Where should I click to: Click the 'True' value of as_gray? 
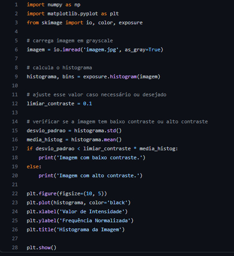(x=154, y=49)
